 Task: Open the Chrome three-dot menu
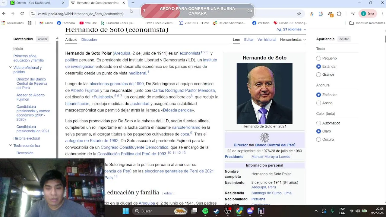tap(383, 14)
